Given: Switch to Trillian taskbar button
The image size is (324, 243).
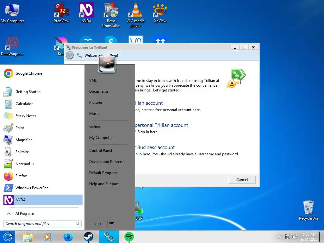Looking at the screenshot, I should (x=109, y=237).
